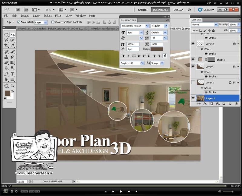The width and height of the screenshot is (242, 196).
Task: Select the Zoom tool
Action: pos(12,86)
